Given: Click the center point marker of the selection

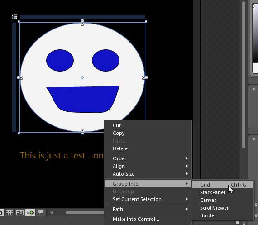Looking at the screenshot, I should pos(82,77).
